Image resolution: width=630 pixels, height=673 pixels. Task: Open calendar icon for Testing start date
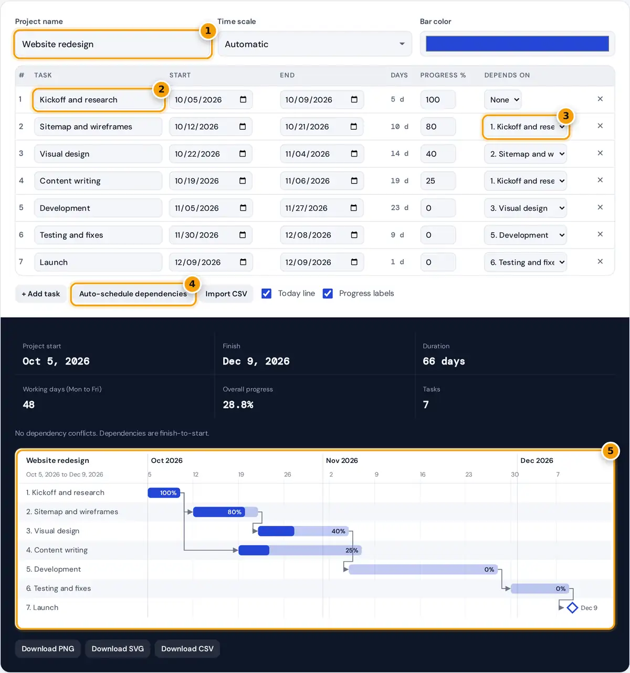point(243,235)
